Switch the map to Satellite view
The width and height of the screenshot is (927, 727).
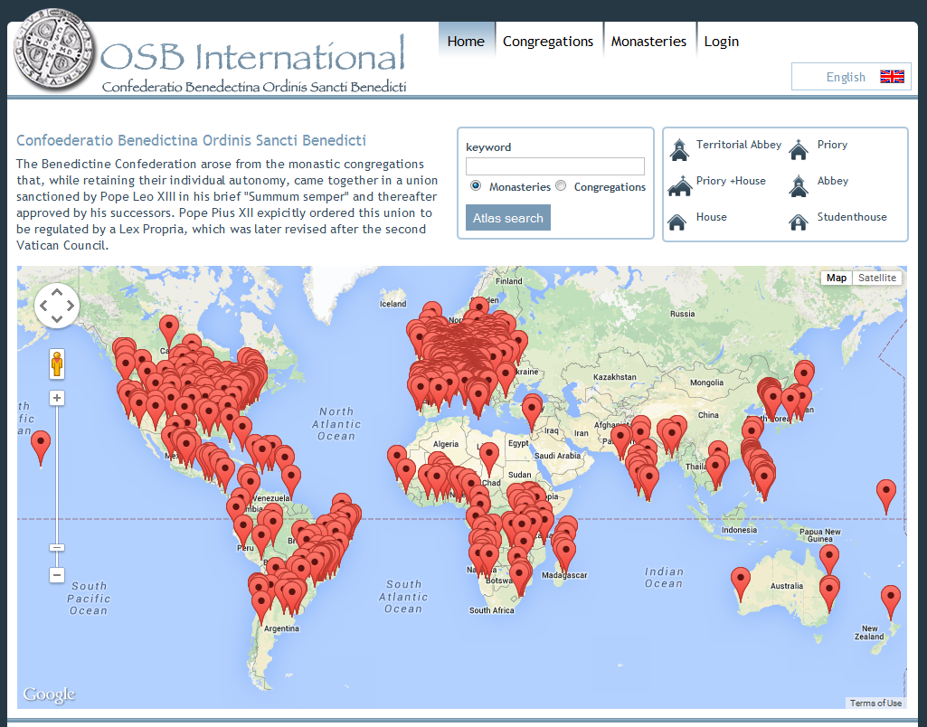click(x=876, y=278)
